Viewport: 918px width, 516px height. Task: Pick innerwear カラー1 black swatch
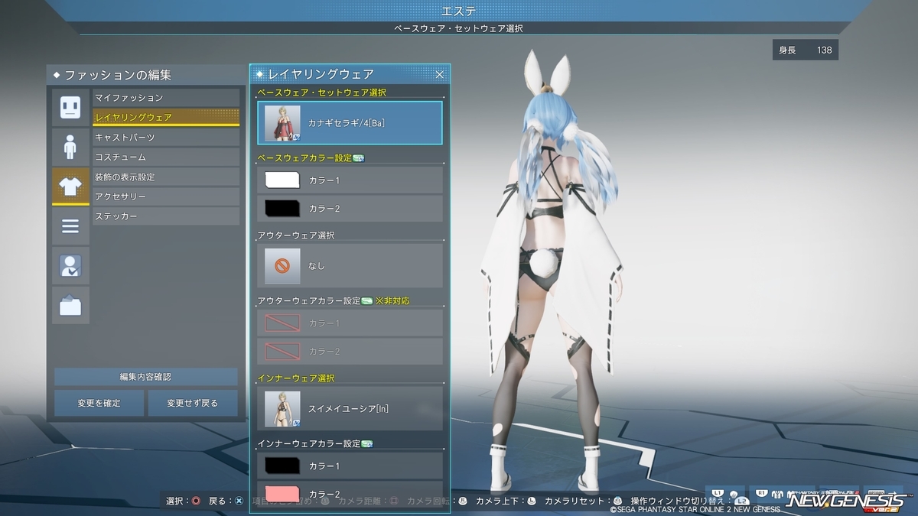click(282, 466)
